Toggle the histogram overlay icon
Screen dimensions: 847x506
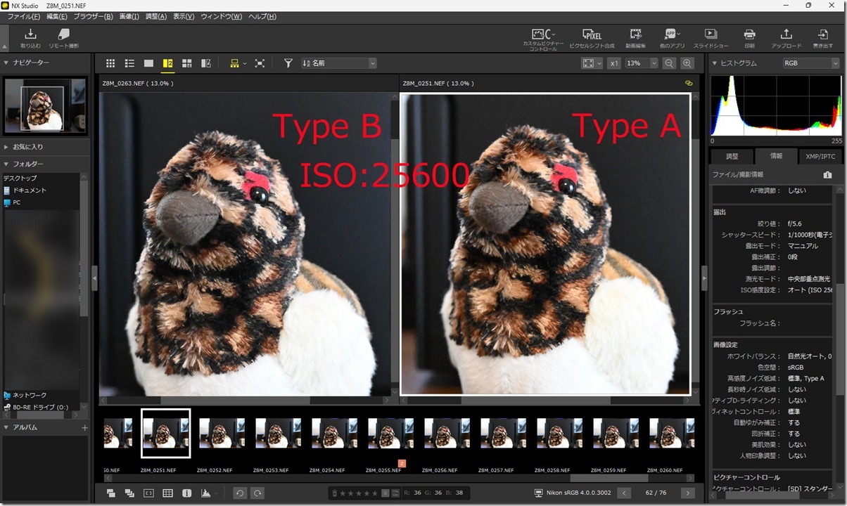click(207, 493)
